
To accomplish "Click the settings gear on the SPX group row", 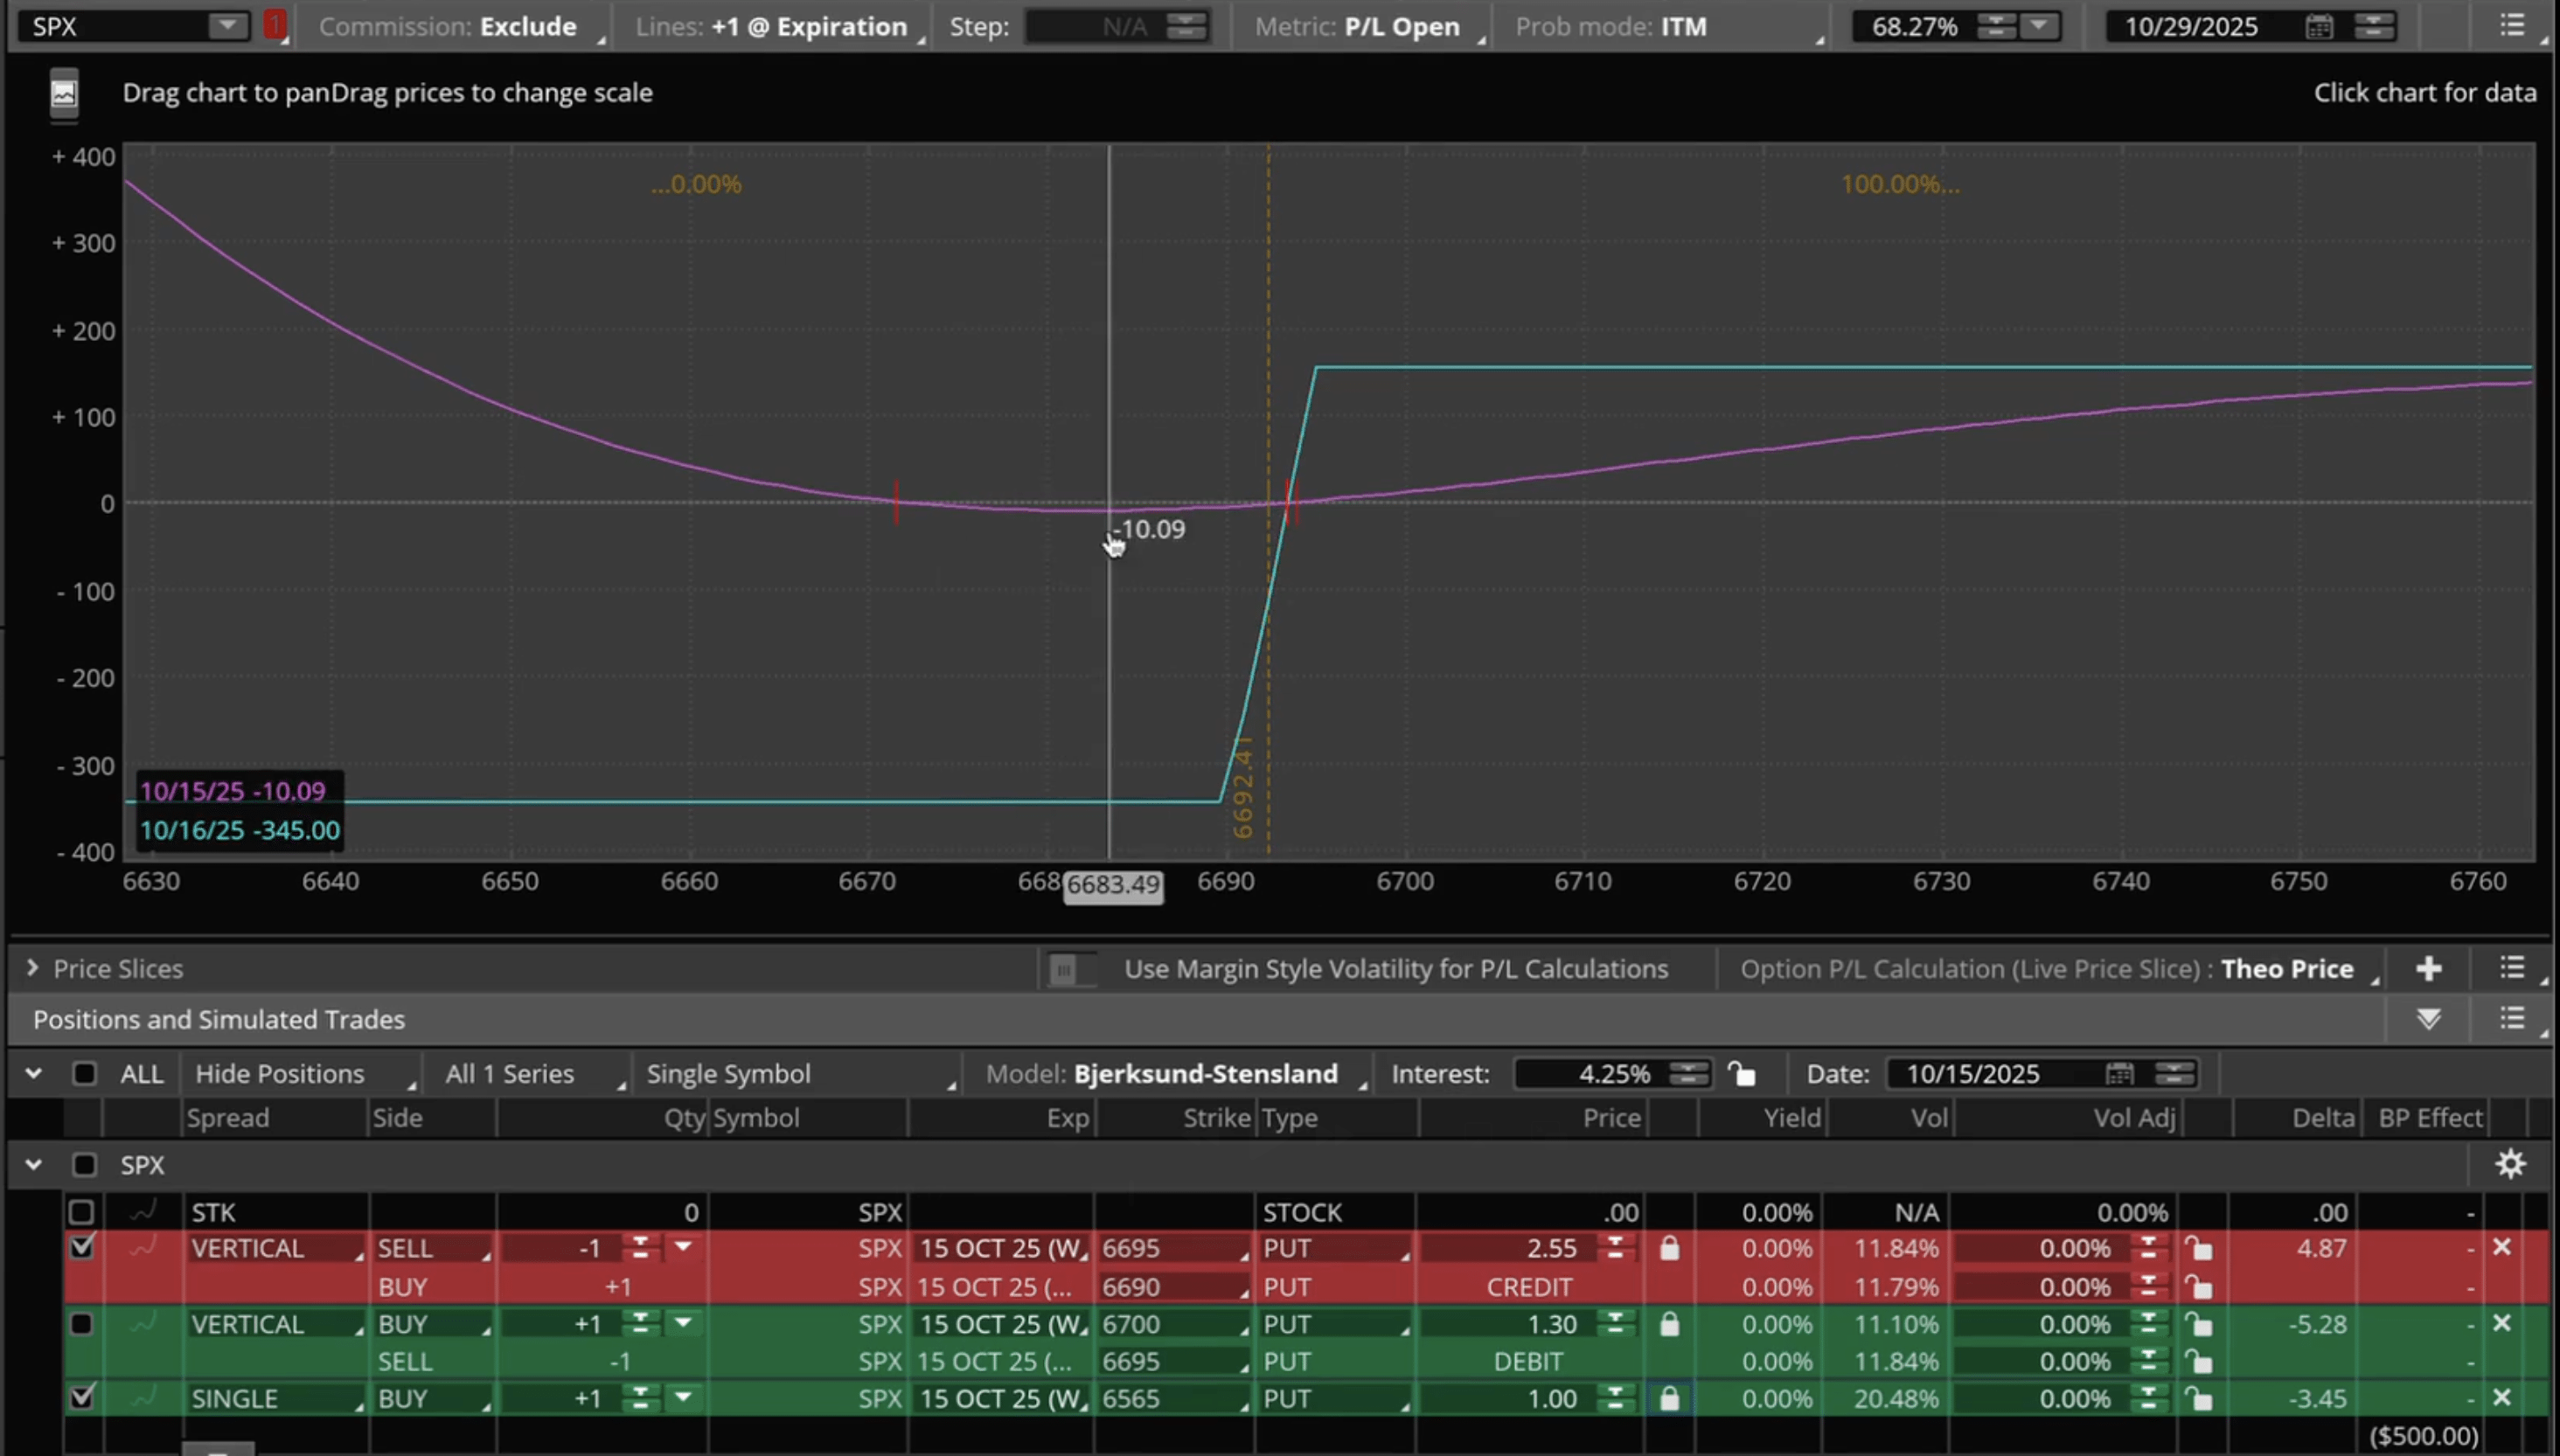I will pyautogui.click(x=2510, y=1164).
